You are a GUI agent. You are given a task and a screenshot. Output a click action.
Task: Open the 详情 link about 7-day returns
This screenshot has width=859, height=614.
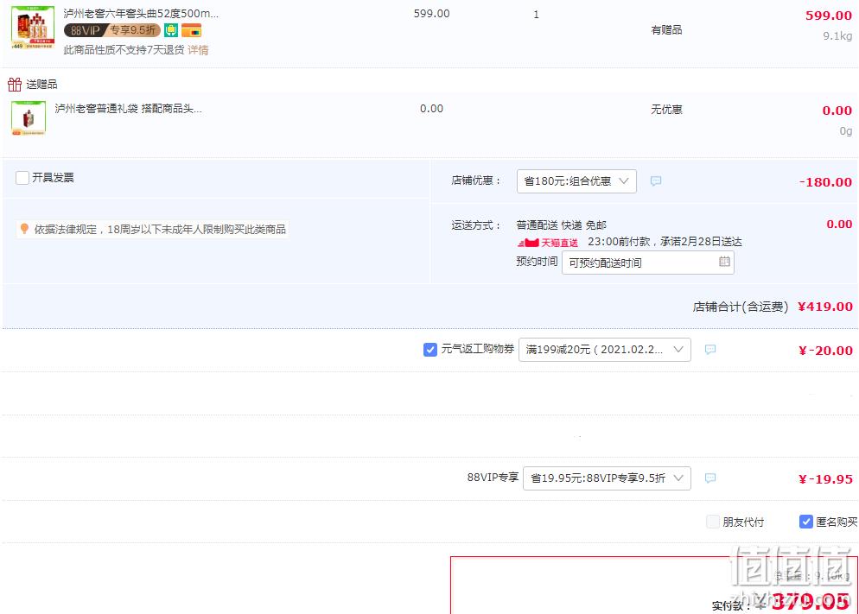pyautogui.click(x=198, y=50)
